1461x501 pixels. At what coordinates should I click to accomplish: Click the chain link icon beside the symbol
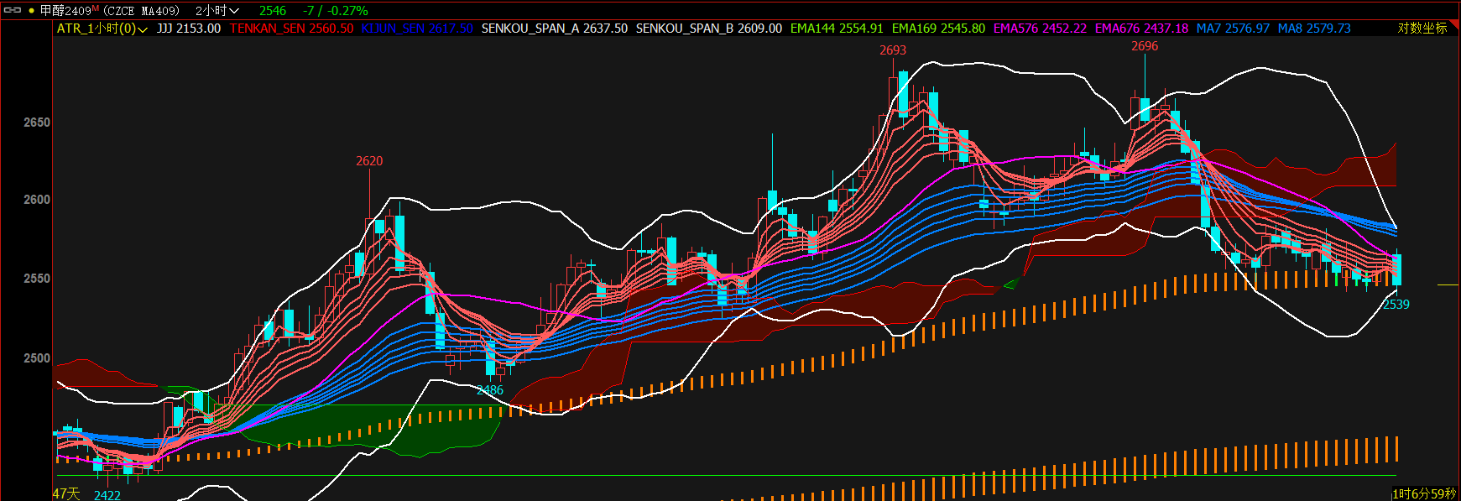coord(13,11)
